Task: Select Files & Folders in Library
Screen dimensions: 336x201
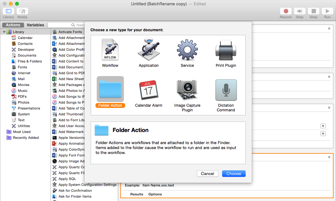Action: [x=30, y=61]
